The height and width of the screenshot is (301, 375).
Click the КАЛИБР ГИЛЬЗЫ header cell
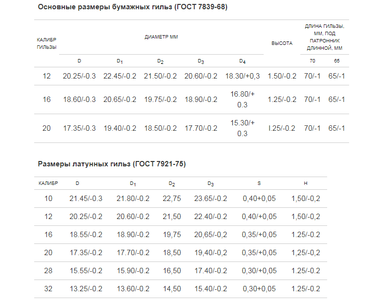(47, 43)
